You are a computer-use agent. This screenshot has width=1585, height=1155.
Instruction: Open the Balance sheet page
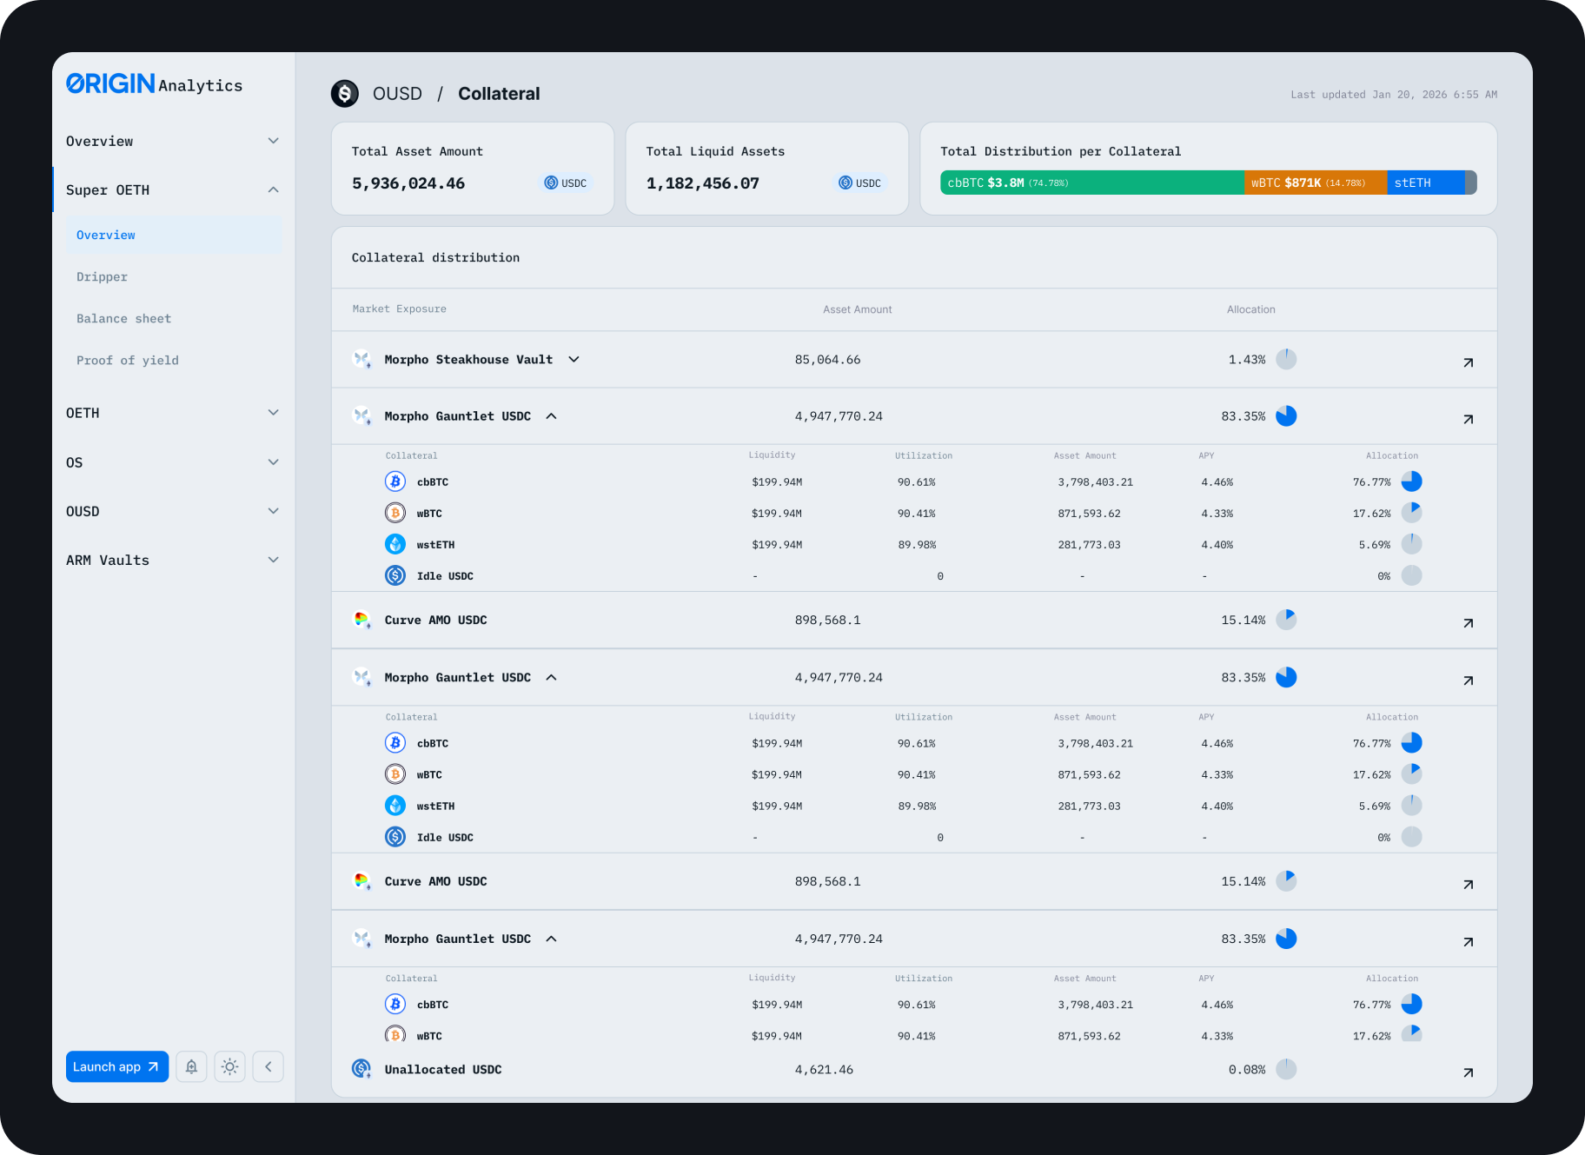(123, 318)
